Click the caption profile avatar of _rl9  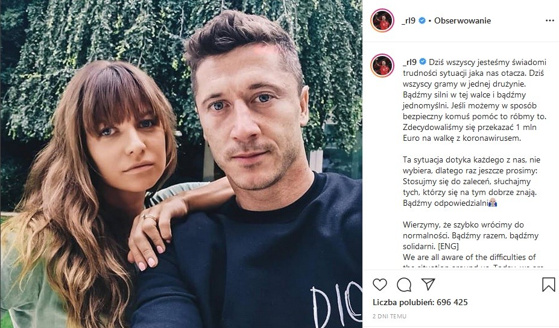pyautogui.click(x=382, y=66)
